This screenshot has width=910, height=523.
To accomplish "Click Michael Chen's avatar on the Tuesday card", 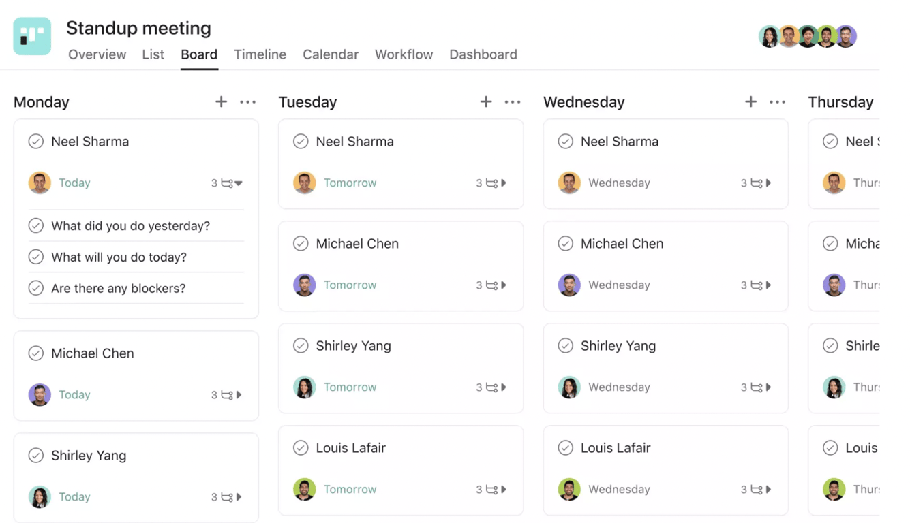I will [305, 285].
